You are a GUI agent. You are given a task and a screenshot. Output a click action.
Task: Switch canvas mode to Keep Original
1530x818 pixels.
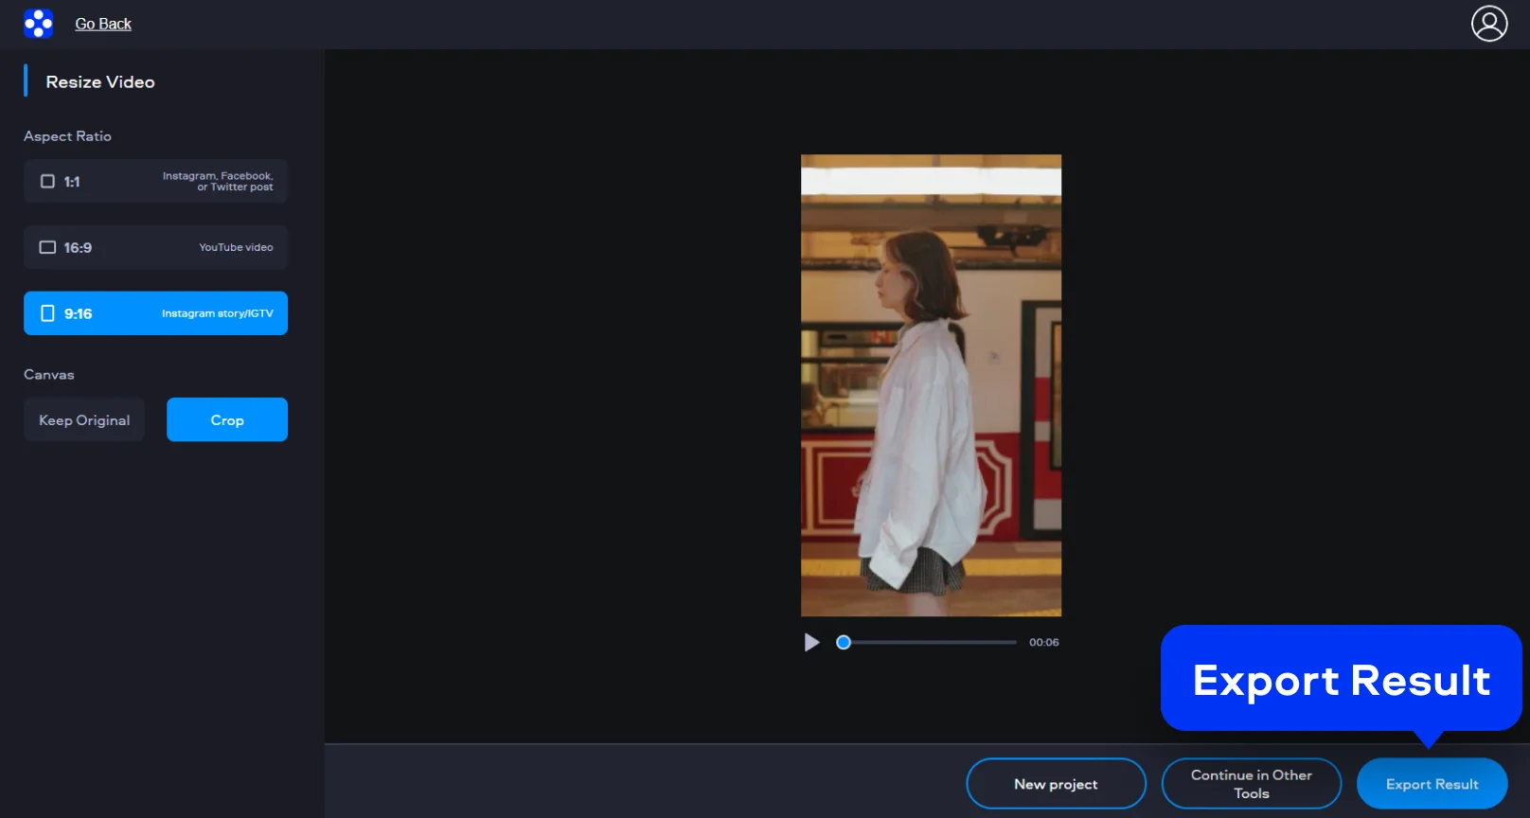84,420
